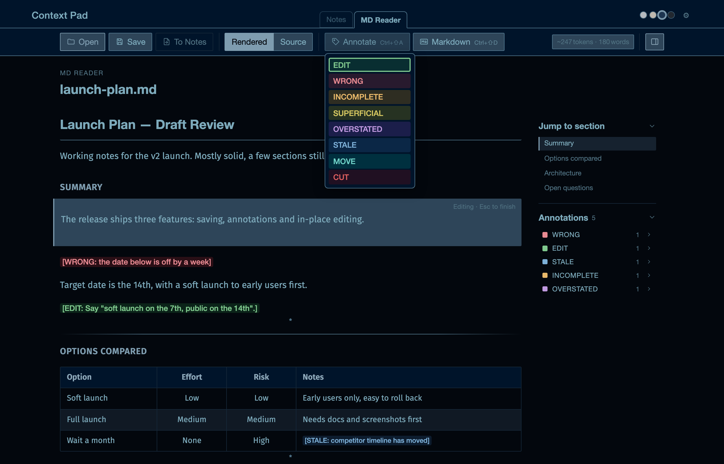
Task: Click the Open file button
Action: (83, 42)
